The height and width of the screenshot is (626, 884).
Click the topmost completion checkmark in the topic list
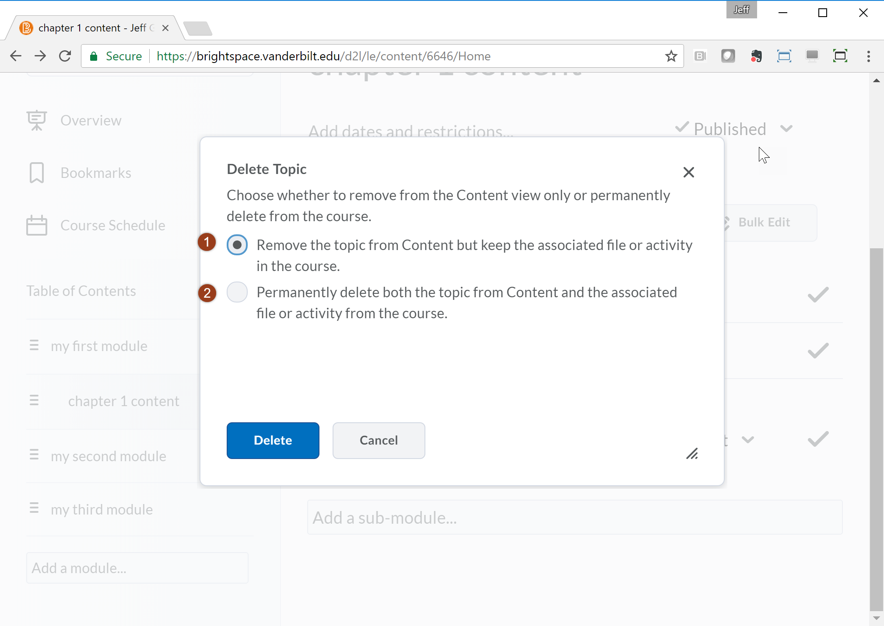click(x=818, y=295)
